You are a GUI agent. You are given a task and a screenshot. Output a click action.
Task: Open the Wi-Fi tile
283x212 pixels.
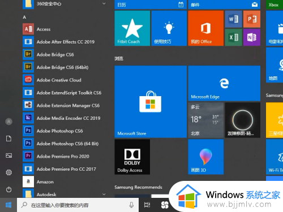click(x=275, y=157)
